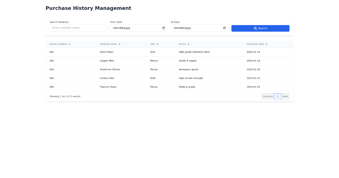Select the Titanium Rods table row

click(169, 87)
